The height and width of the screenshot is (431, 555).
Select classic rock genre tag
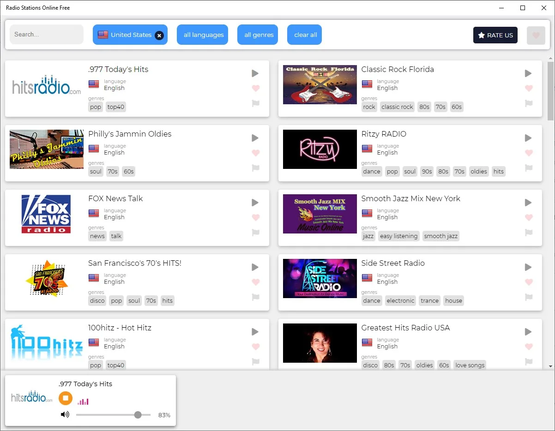pos(397,107)
